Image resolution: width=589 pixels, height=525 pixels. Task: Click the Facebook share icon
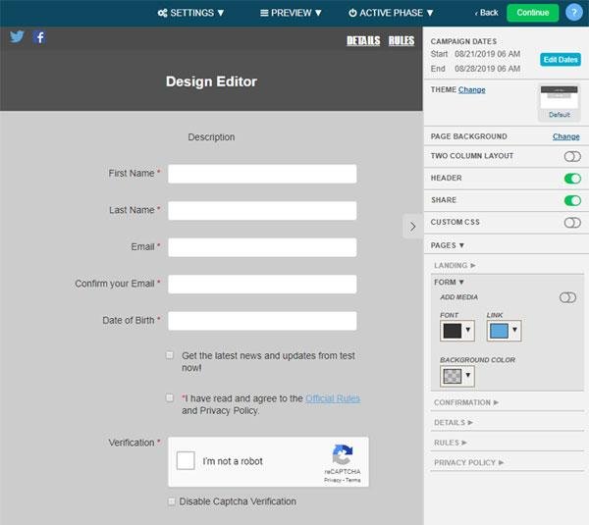39,37
